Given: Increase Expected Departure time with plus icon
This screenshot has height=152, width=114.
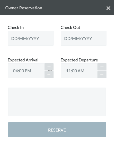Looking at the screenshot, I should 102,67.
